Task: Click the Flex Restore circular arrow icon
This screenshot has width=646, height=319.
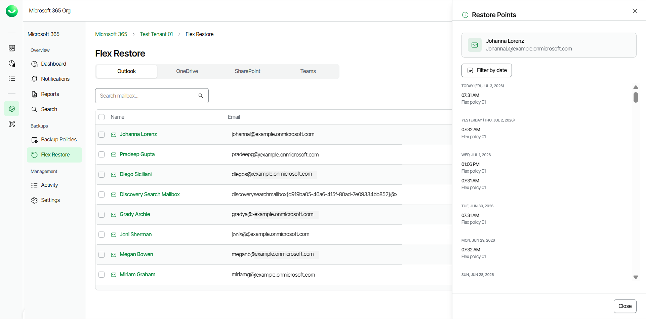Action: [x=34, y=155]
